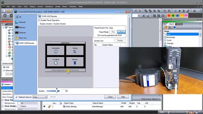Click Memory tile in remote panel preview
This screenshot has height=114, width=203.
click(75, 62)
